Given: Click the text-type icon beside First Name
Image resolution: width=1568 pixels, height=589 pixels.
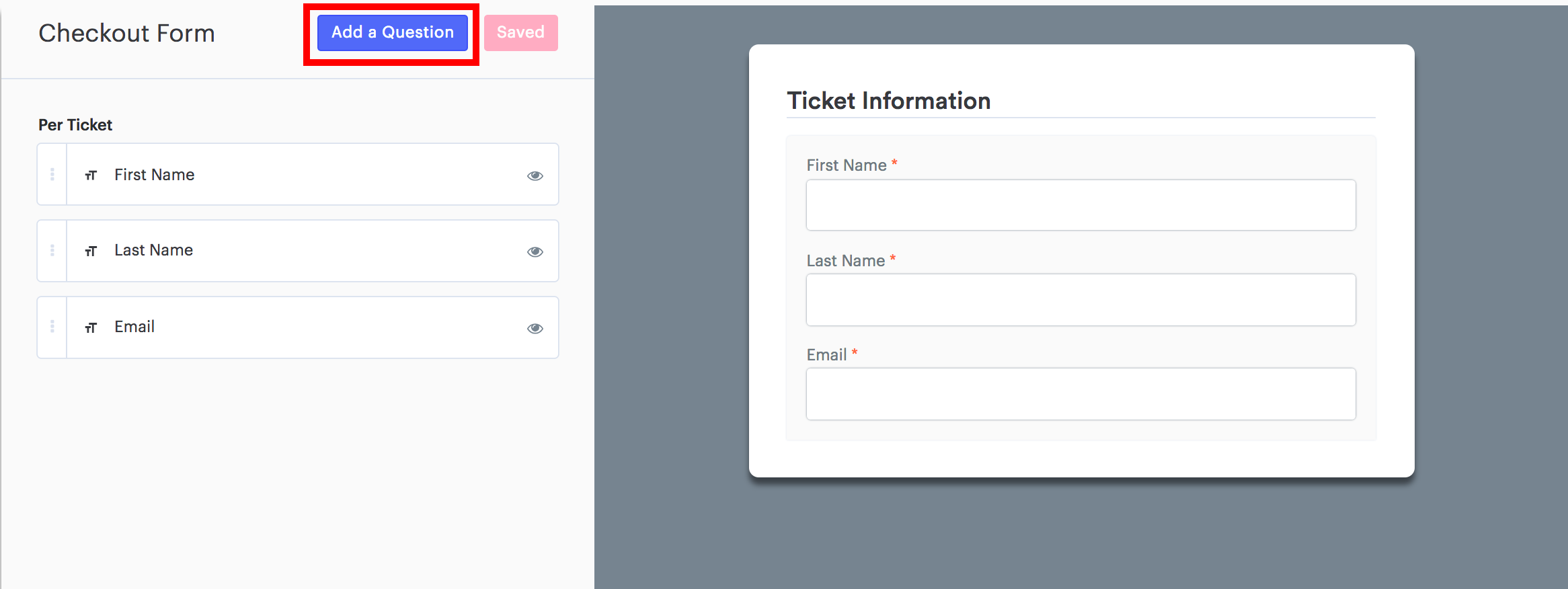Looking at the screenshot, I should (x=91, y=175).
